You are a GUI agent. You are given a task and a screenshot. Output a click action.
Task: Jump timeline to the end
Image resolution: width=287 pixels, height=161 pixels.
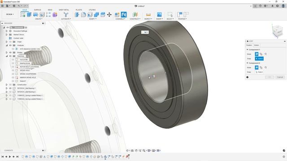click(17, 157)
